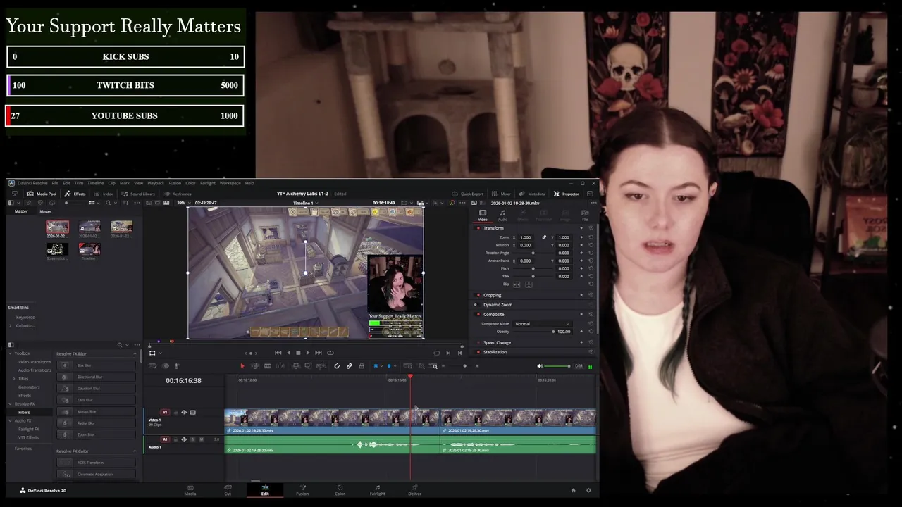Click the Detail Zoom icon
Screen dimensions: 902x507
pyautogui.click(x=421, y=366)
